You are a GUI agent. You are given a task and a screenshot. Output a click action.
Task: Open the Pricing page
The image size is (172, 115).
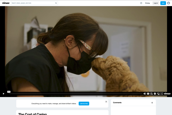(x=147, y=3)
